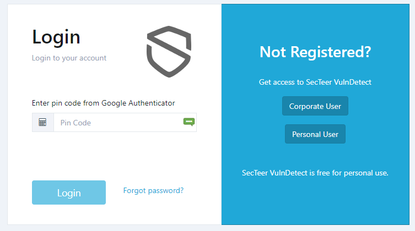
Task: Click 'SecTeer VulnDetect' in the Get access line
Action: (339, 82)
